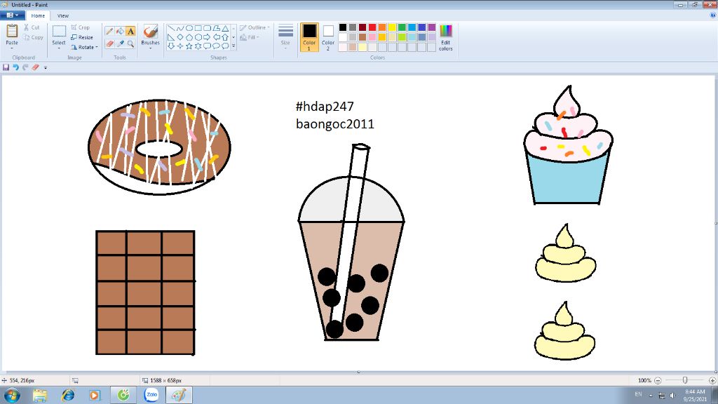Choose the Right arrow shape
The height and width of the screenshot is (404, 718).
click(207, 37)
